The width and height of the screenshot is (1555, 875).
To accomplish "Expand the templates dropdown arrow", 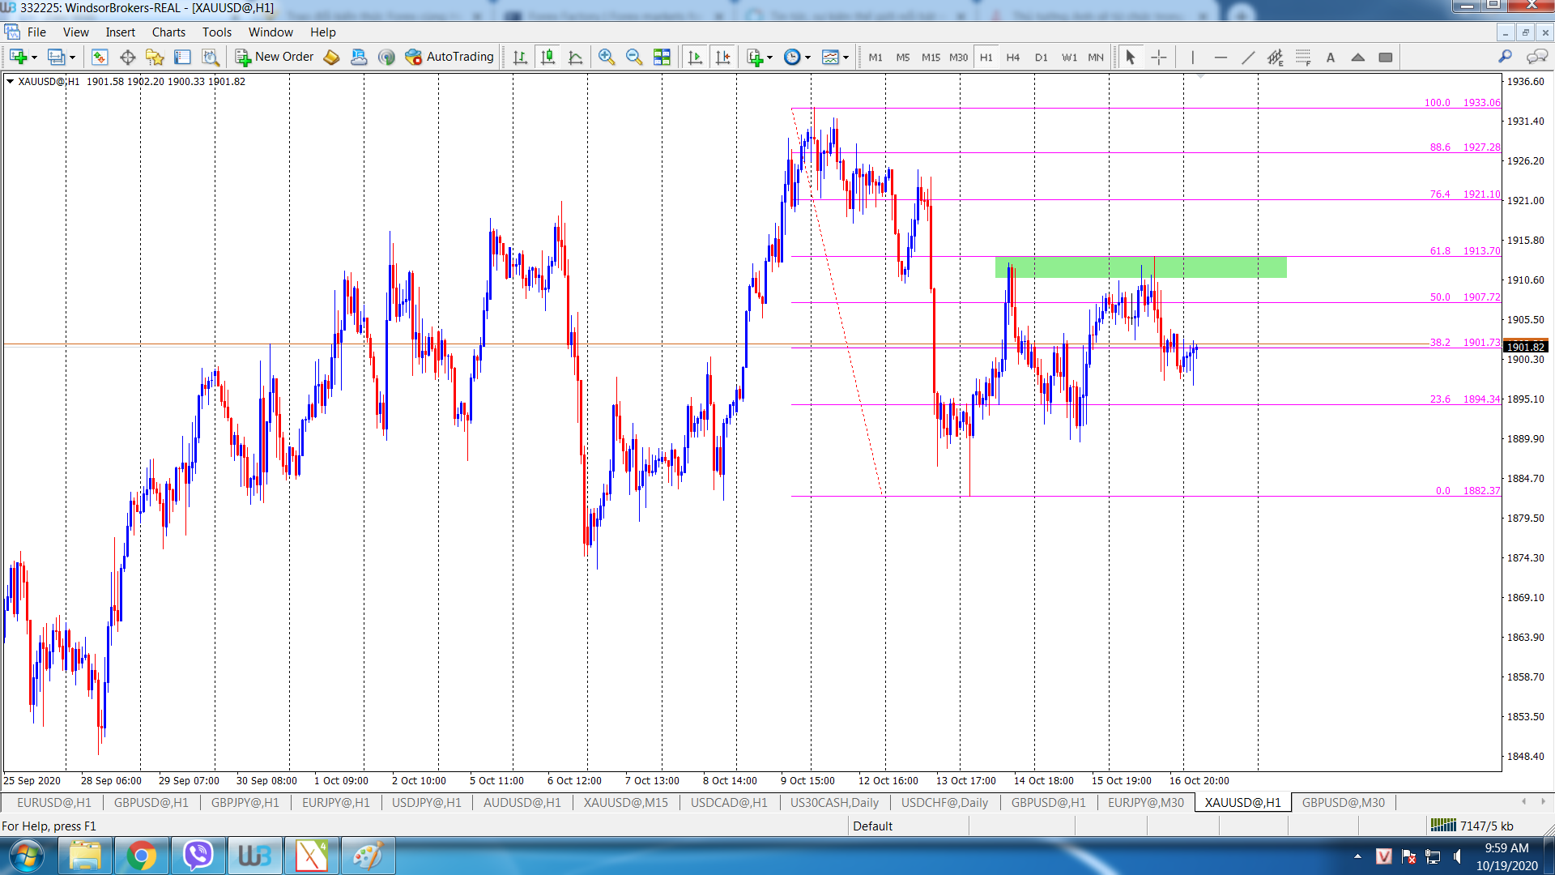I will tap(846, 58).
